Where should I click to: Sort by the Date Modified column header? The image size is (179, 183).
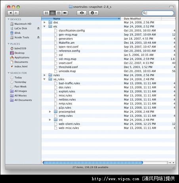141,19
